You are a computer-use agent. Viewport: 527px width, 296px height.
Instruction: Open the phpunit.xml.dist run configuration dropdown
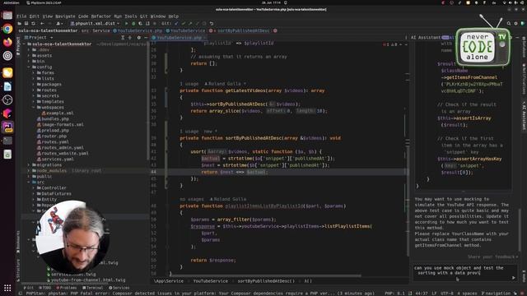click(x=95, y=24)
